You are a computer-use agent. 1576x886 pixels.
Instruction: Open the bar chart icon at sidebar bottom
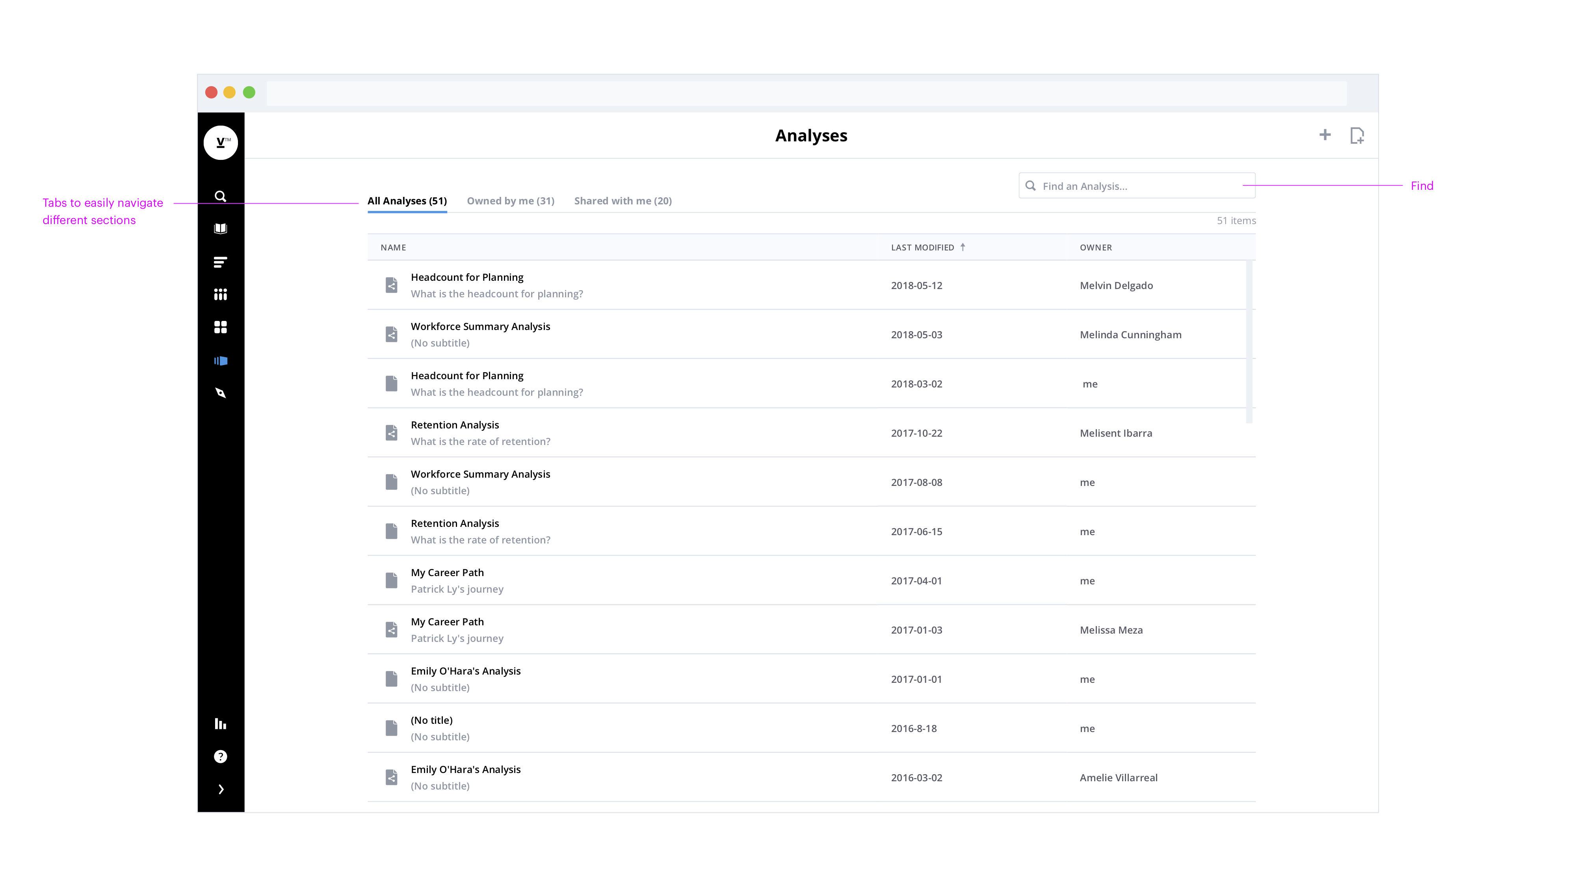[x=221, y=724]
